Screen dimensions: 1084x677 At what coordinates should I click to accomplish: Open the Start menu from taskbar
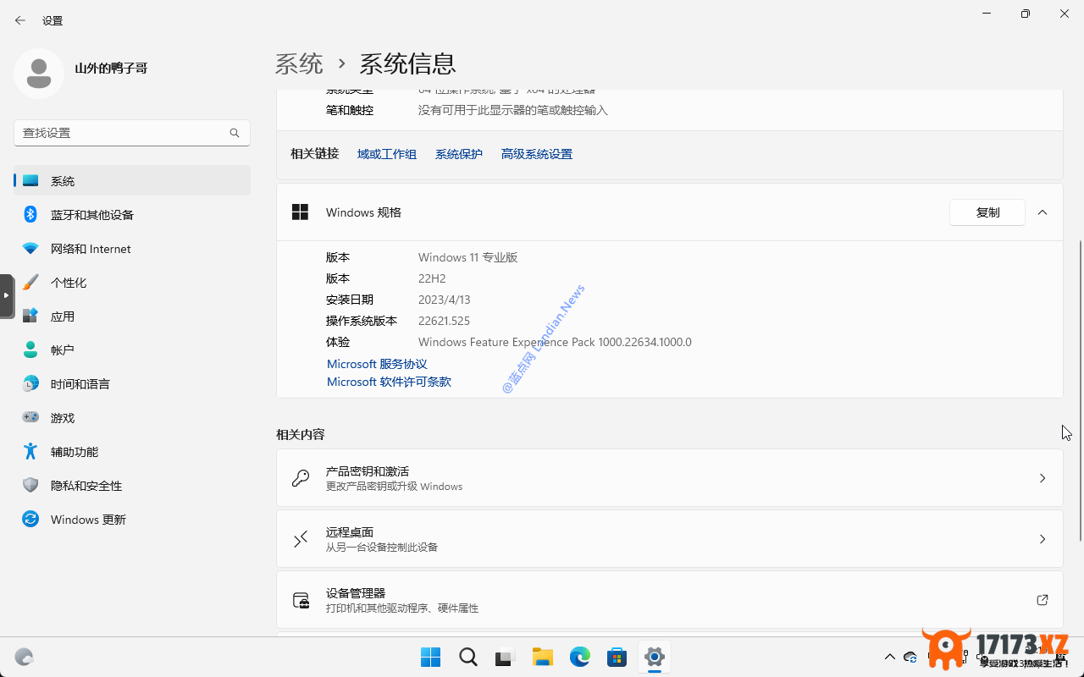(x=430, y=657)
